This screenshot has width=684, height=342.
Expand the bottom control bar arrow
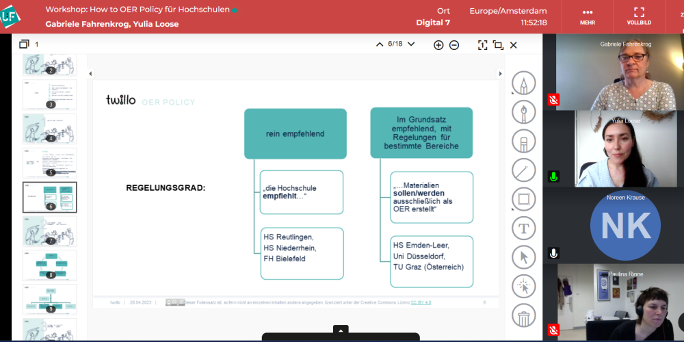341,330
